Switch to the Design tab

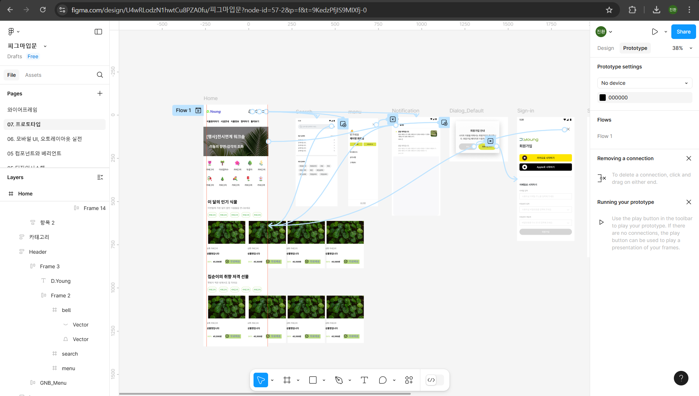[605, 48]
